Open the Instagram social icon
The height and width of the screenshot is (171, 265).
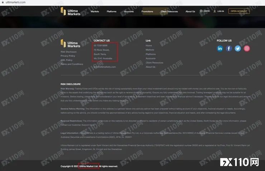[x=247, y=49]
